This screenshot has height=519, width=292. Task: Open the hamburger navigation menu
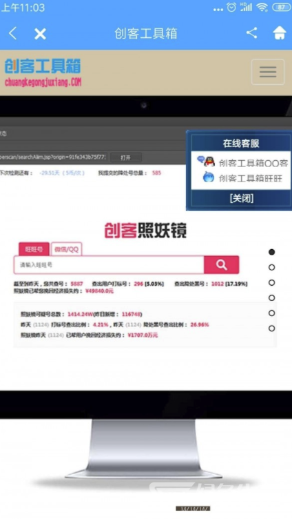(x=268, y=72)
